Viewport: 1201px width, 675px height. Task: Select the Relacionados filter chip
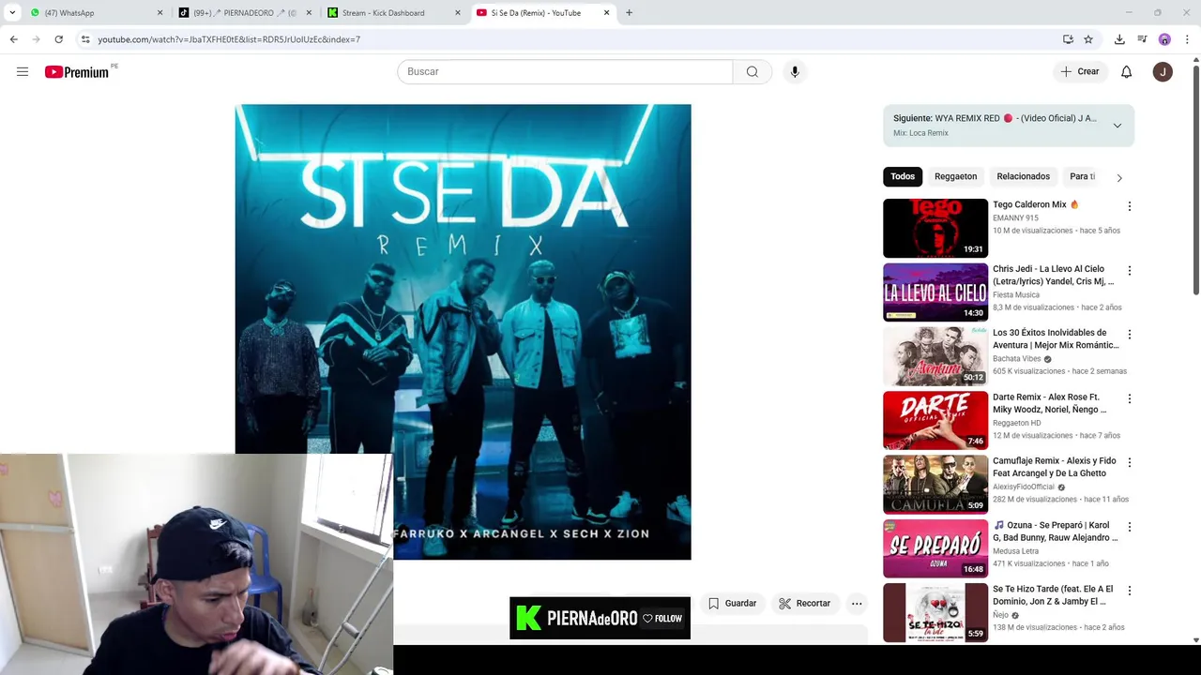(1023, 176)
